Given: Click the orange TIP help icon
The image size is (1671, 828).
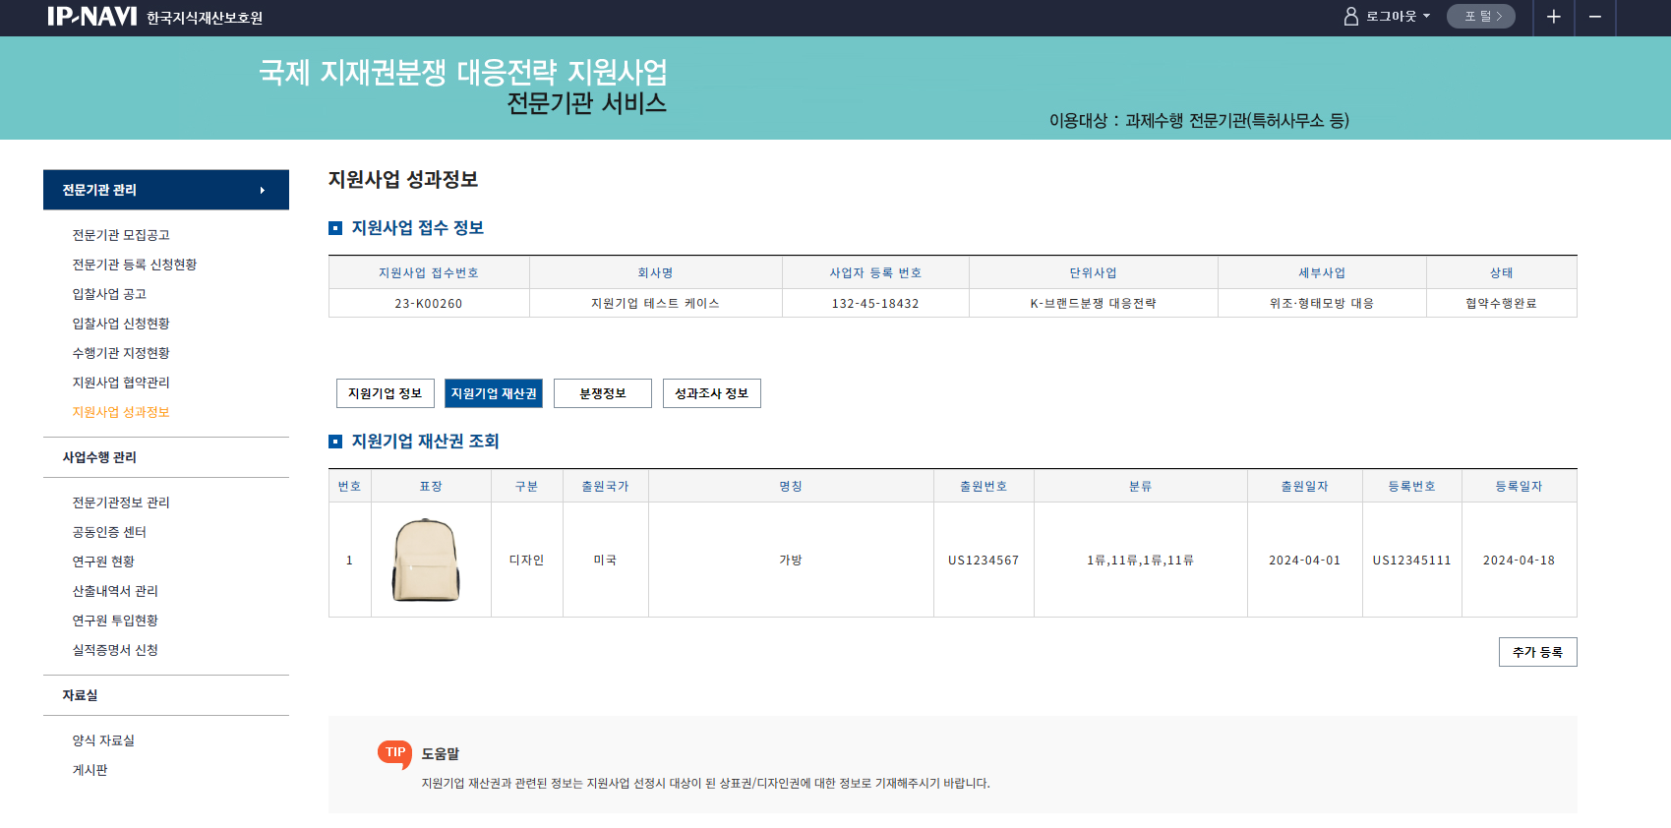Looking at the screenshot, I should coord(395,753).
